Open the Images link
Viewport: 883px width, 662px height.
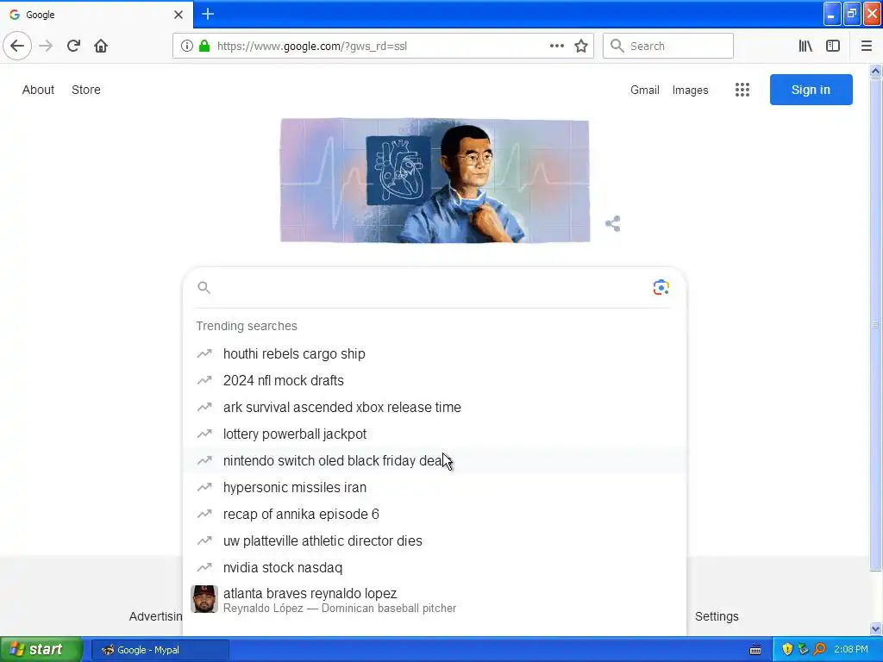pyautogui.click(x=690, y=90)
